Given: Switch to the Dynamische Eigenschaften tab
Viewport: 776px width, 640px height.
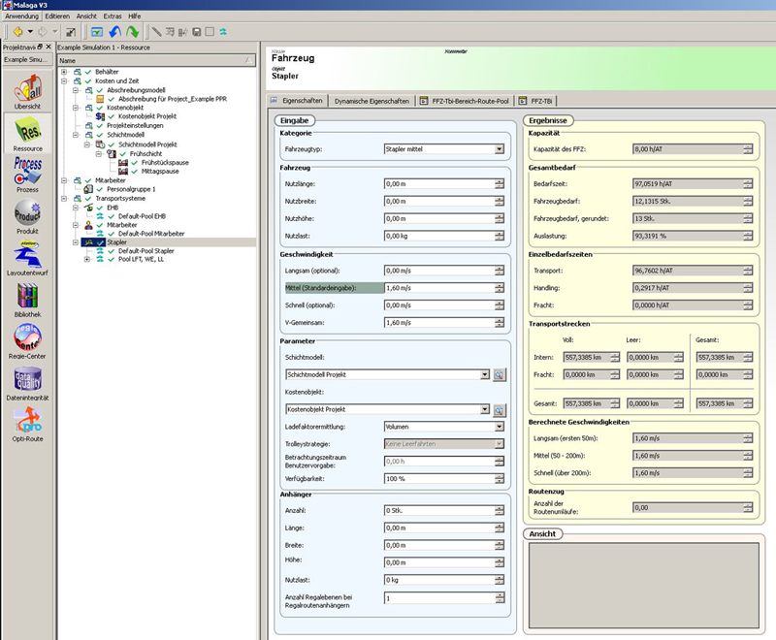Looking at the screenshot, I should (x=372, y=100).
